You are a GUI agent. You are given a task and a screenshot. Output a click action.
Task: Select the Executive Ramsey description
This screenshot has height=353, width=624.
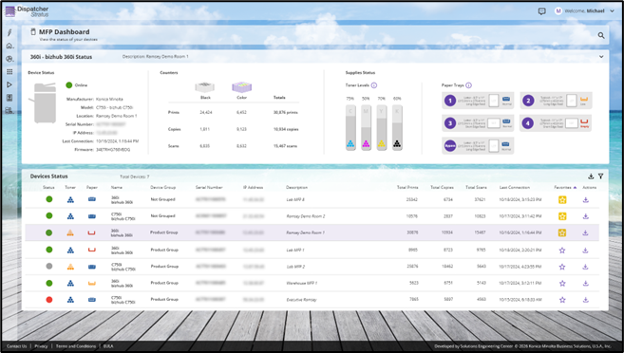[301, 300]
